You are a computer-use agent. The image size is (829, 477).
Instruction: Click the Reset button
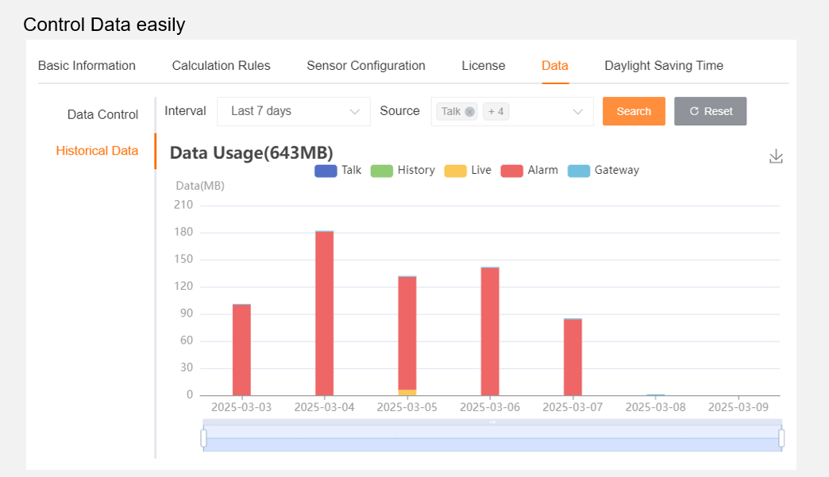click(710, 111)
